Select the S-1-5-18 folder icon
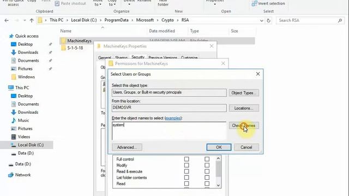 pyautogui.click(x=63, y=48)
